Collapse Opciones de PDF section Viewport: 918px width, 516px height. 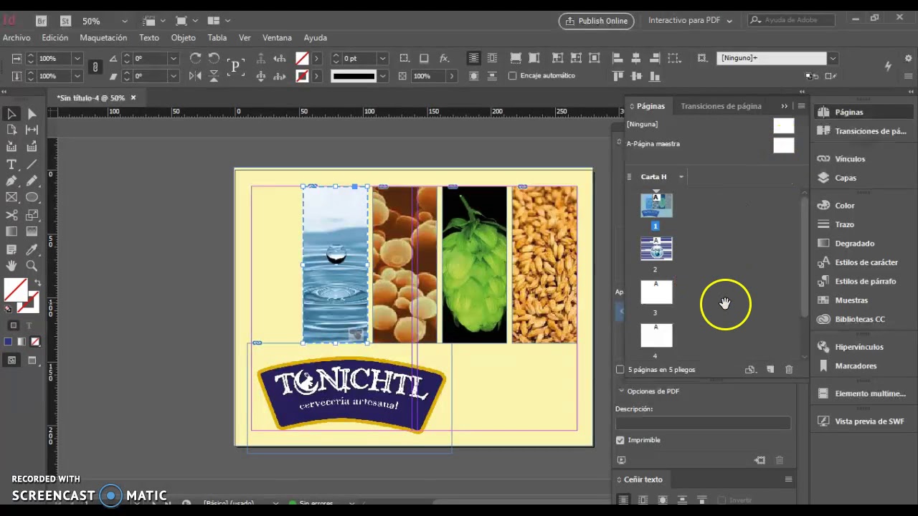621,391
